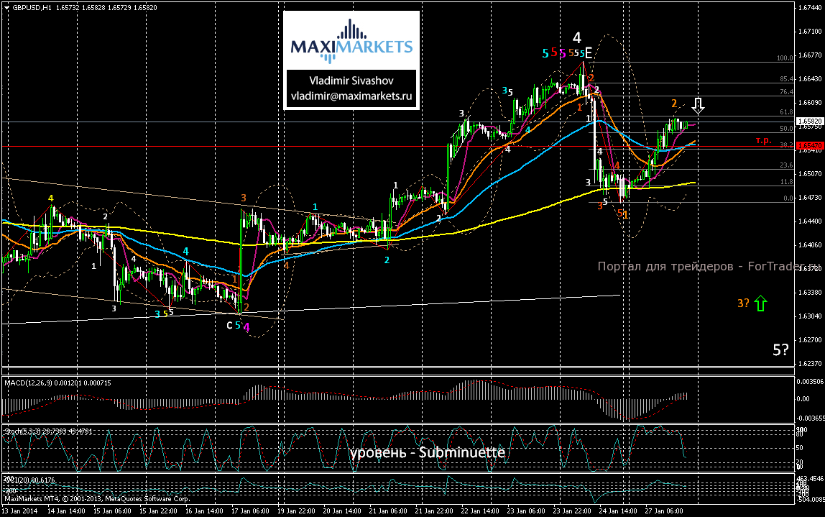This screenshot has height=517, width=825.
Task: Click the 61.8 Fibonacci level label
Action: click(785, 113)
